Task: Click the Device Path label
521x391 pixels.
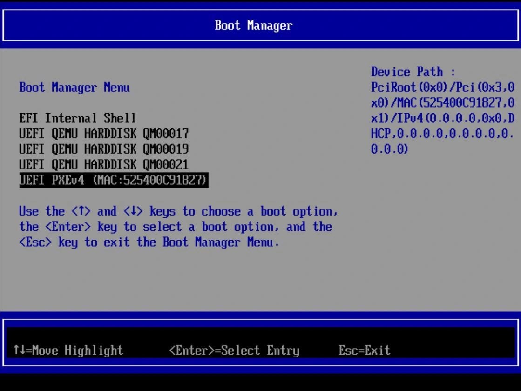Action: point(413,72)
